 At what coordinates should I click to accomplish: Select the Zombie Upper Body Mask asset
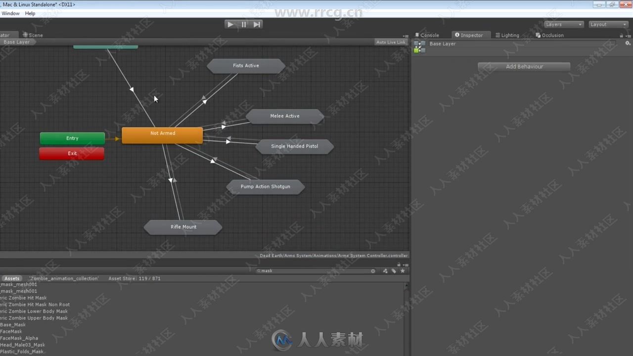[x=34, y=318]
